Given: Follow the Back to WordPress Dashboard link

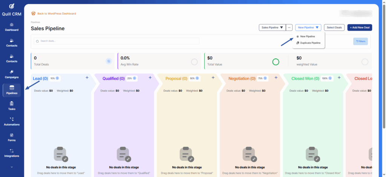Looking at the screenshot, I should tap(56, 14).
